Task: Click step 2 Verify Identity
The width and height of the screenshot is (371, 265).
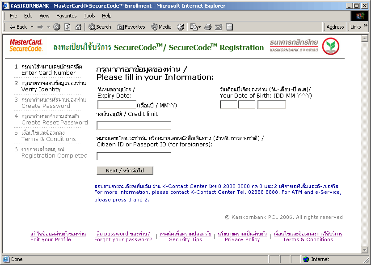Action: tap(50, 86)
